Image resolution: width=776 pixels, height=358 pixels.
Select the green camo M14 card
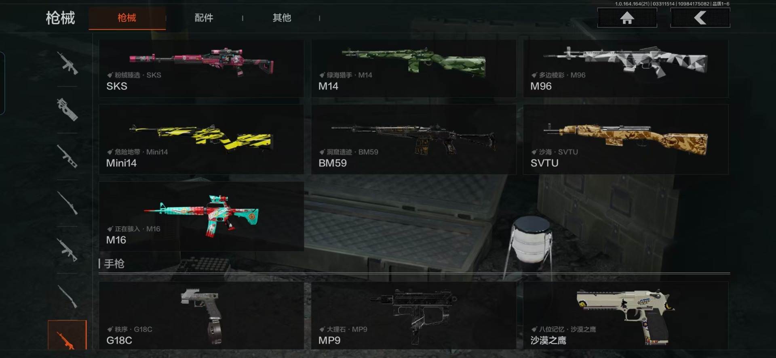413,68
